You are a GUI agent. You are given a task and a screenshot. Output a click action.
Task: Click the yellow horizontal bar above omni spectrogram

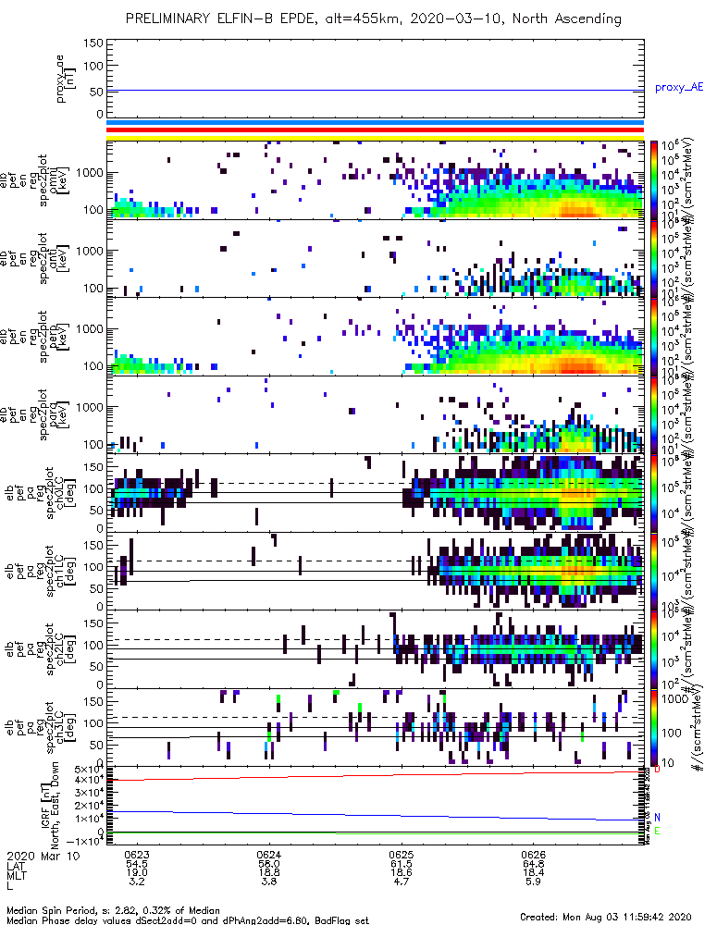click(x=375, y=138)
